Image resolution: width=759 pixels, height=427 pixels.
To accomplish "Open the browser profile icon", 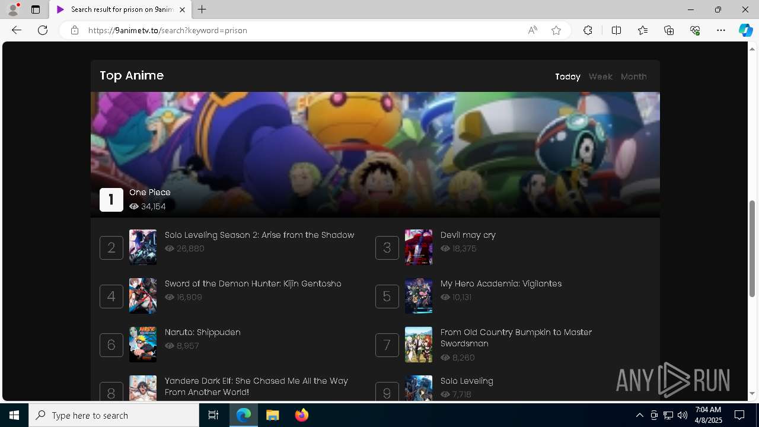I will click(x=13, y=9).
